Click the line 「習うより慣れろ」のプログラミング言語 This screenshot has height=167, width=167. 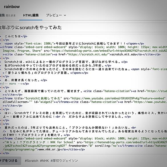[46, 73]
